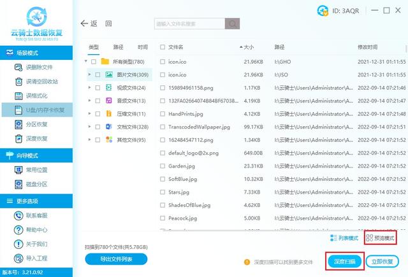Image resolution: width=408 pixels, height=277 pixels.
Task: Focus the file name search field
Action: [x=189, y=24]
